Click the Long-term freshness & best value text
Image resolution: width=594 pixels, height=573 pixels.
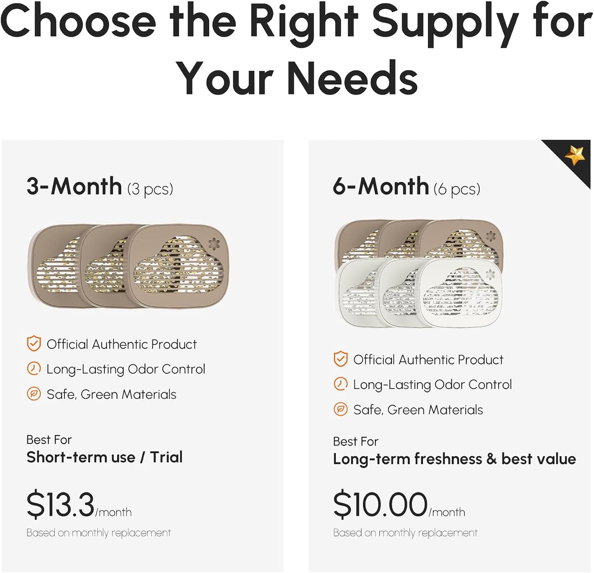455,459
